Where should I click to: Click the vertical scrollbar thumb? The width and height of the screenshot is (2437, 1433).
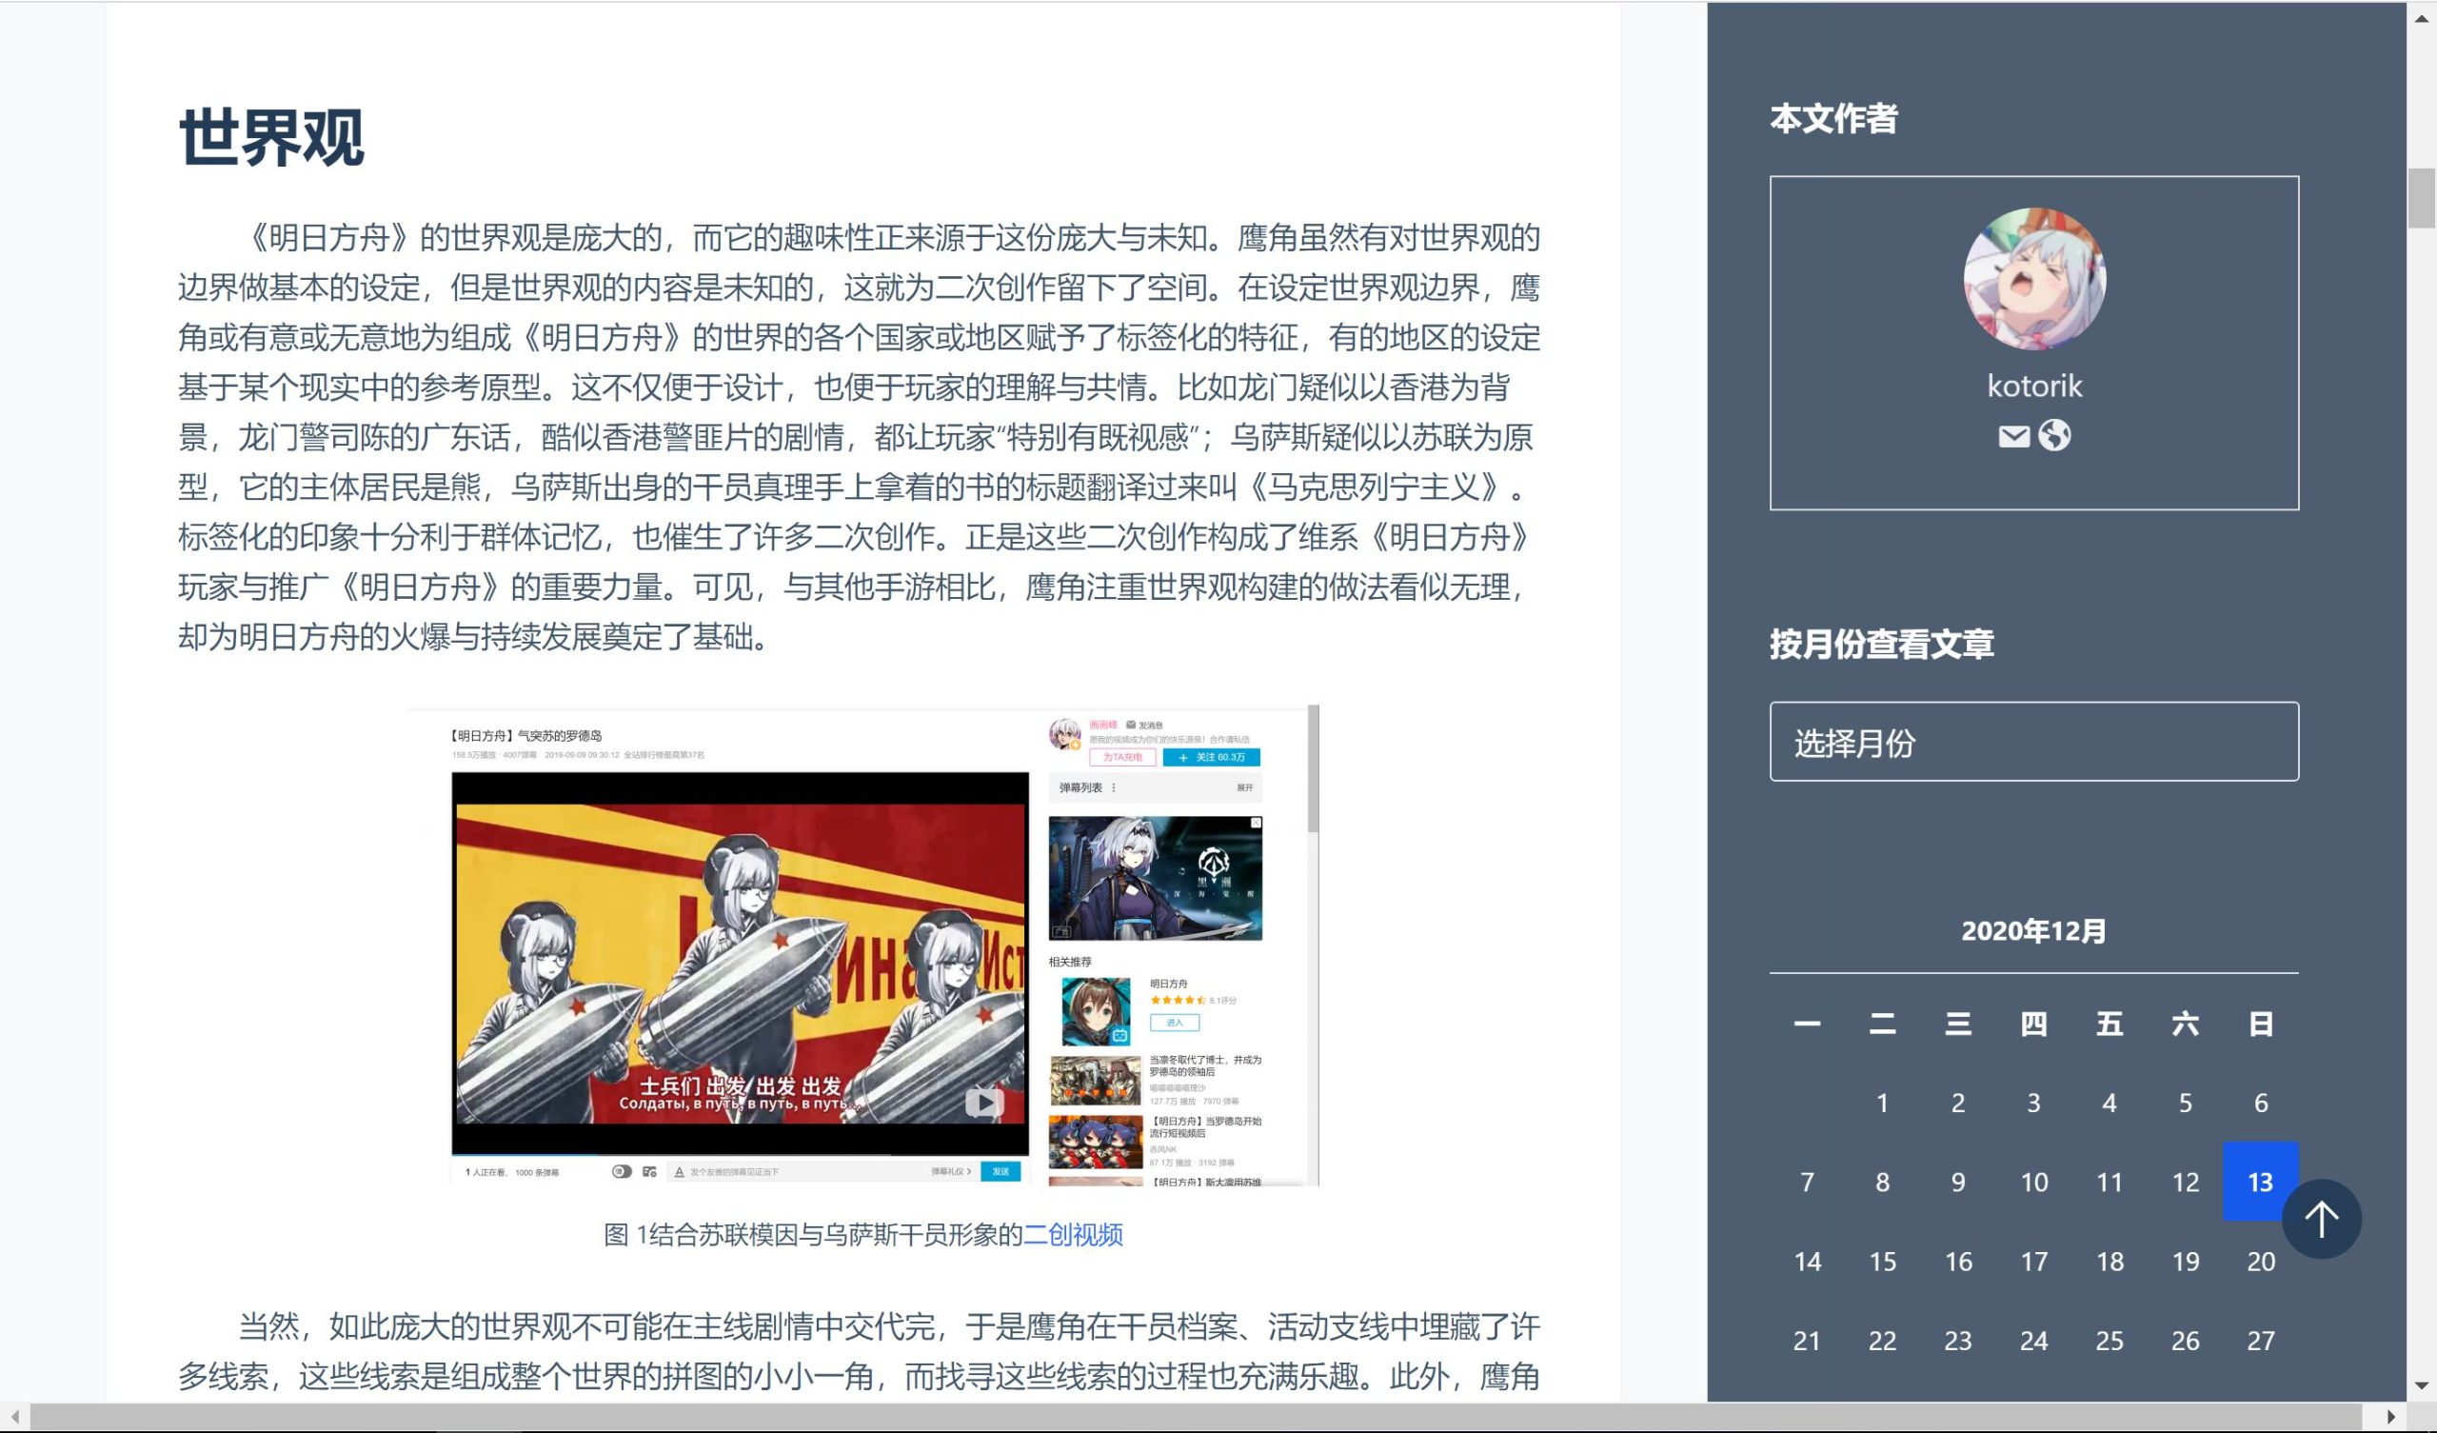pyautogui.click(x=2421, y=197)
